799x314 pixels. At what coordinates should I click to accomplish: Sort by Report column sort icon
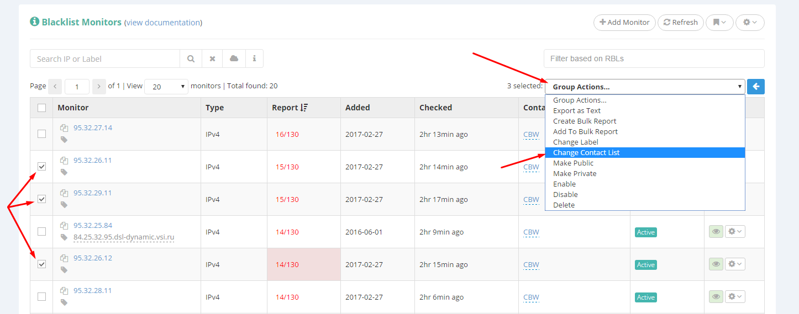point(304,108)
